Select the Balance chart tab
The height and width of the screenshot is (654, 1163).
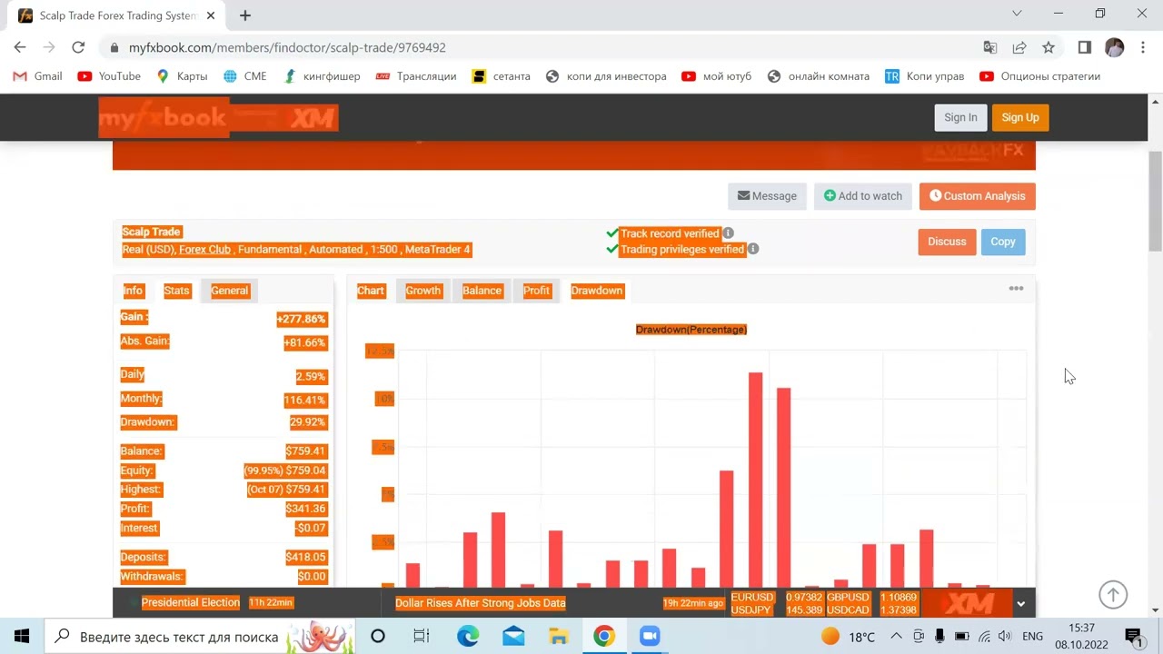[482, 291]
